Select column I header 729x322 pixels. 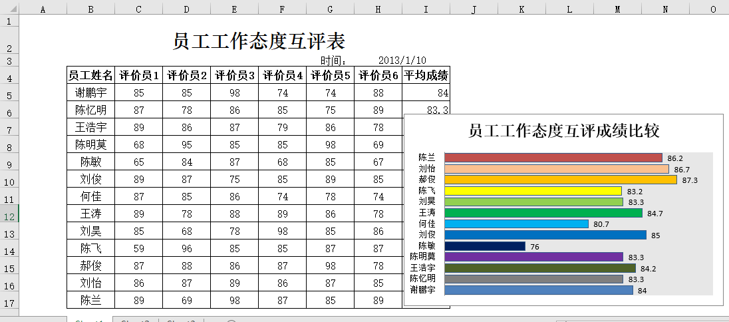point(426,9)
